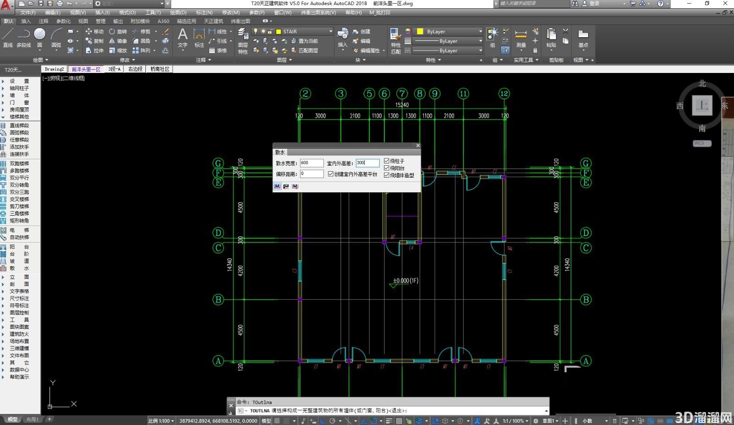Click the 组 group icon
This screenshot has width=734, height=425.
point(493,38)
